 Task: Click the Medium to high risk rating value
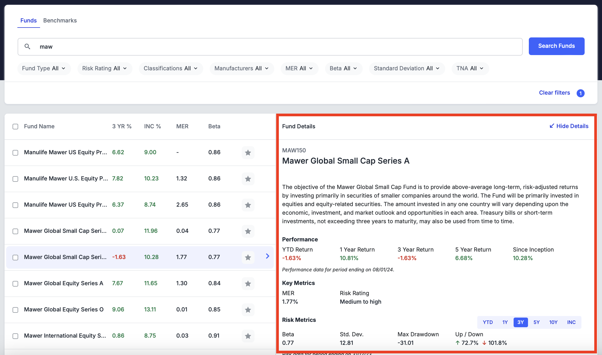(x=361, y=302)
